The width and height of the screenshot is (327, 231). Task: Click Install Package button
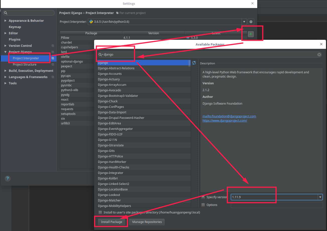coord(111,222)
